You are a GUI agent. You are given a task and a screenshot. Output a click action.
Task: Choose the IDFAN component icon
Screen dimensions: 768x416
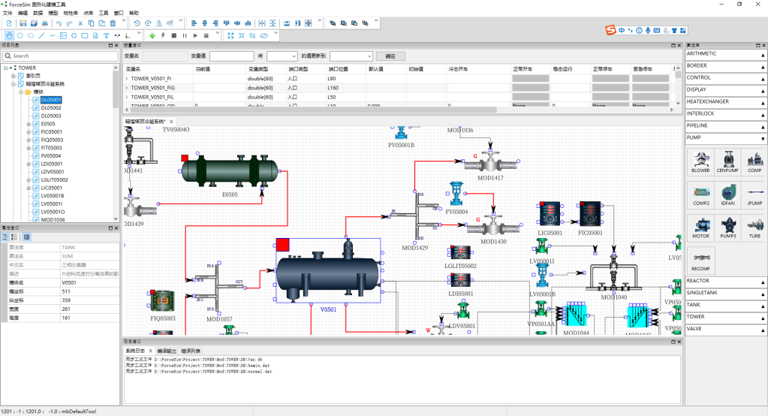pyautogui.click(x=727, y=194)
